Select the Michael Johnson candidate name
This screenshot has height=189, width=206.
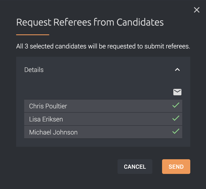[x=53, y=132]
